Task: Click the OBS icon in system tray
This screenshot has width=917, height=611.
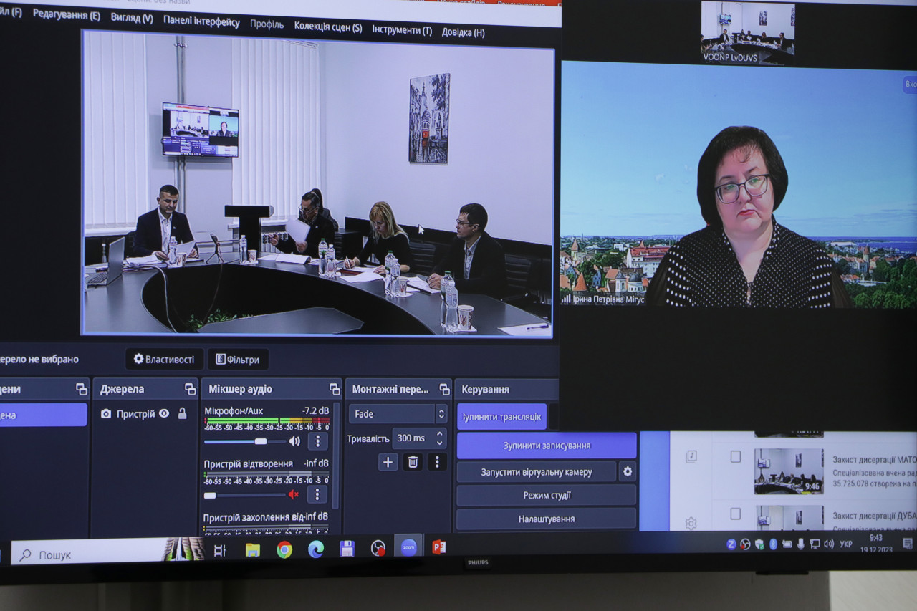Action: [x=745, y=544]
